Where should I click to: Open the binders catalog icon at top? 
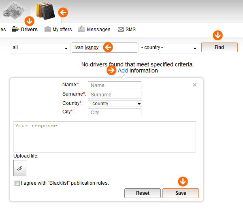click(45, 11)
